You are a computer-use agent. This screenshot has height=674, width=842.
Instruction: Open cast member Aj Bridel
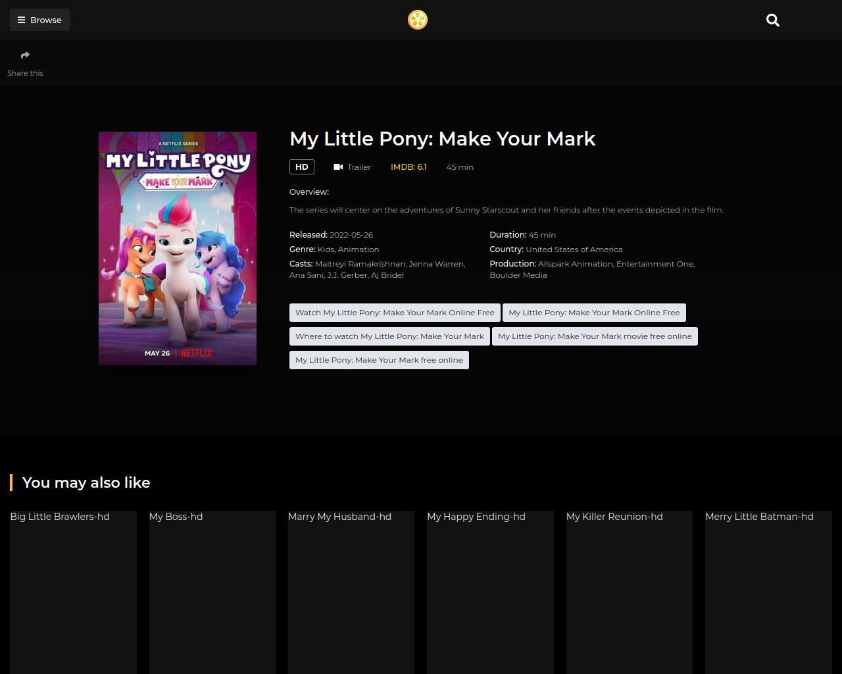point(387,275)
